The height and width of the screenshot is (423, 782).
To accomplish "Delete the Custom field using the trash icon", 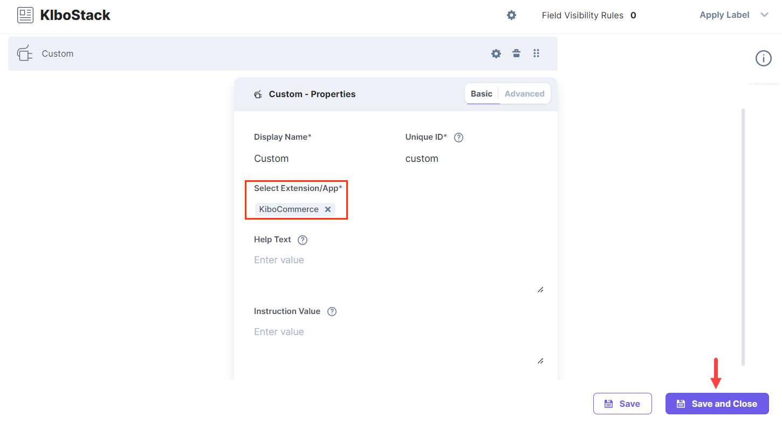I will [x=516, y=53].
